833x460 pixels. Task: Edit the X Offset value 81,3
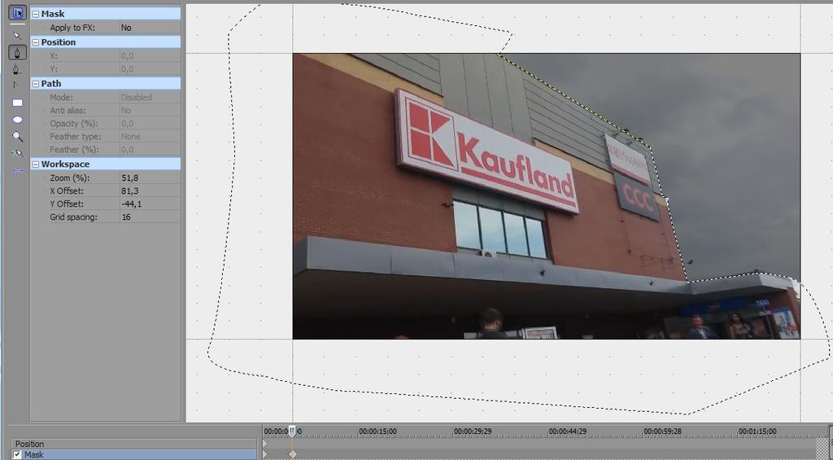click(x=150, y=191)
